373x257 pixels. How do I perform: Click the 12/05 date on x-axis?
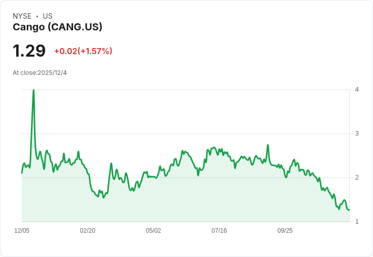[x=22, y=231]
